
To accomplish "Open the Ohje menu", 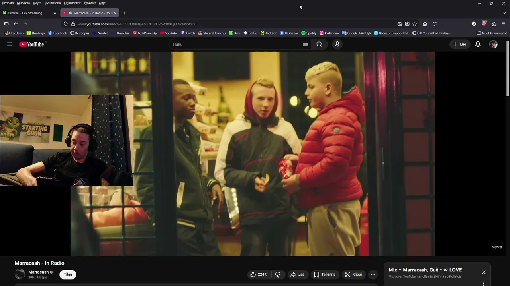I will click(x=102, y=3).
